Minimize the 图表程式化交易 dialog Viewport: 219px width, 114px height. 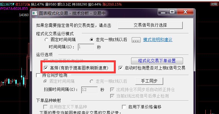(x=163, y=12)
